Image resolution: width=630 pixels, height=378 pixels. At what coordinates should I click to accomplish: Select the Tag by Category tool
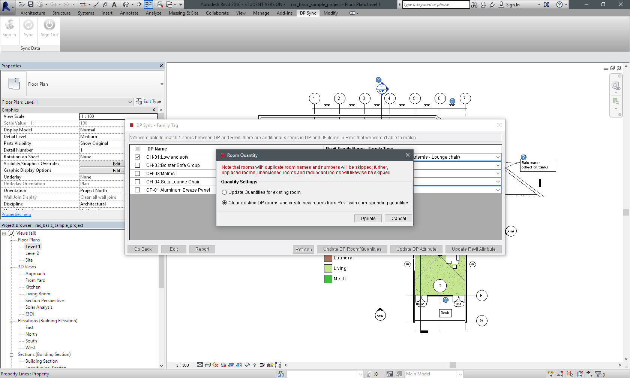pos(105,4)
